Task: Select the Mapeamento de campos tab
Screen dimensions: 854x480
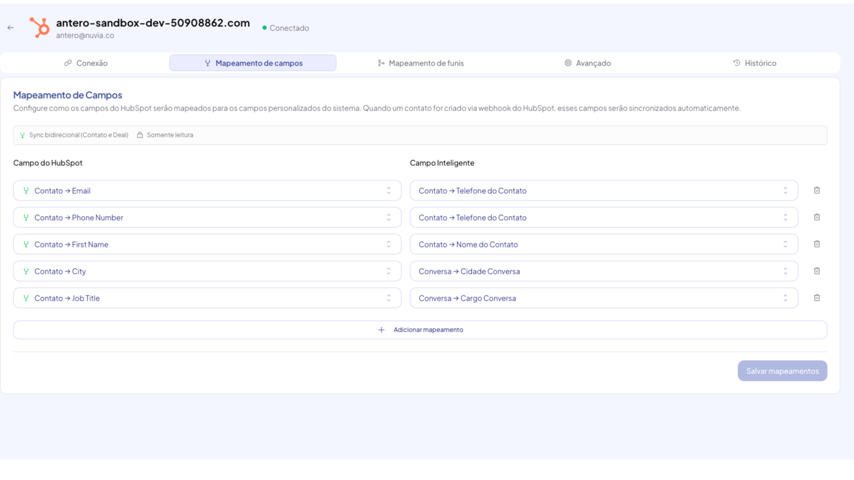Action: click(x=253, y=63)
